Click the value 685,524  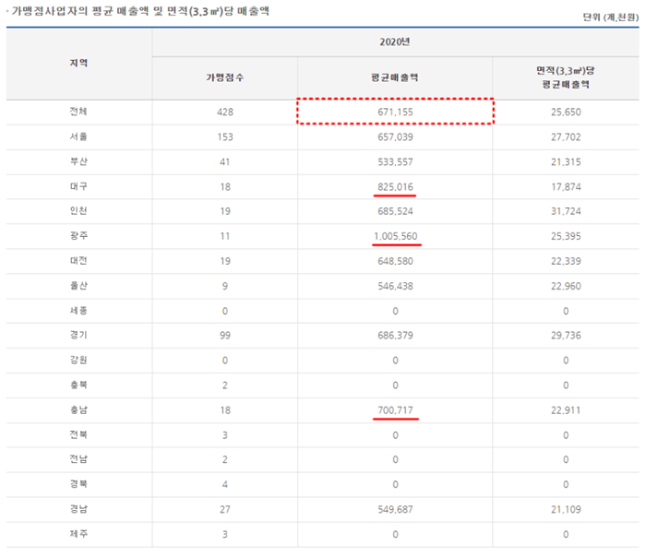point(395,211)
